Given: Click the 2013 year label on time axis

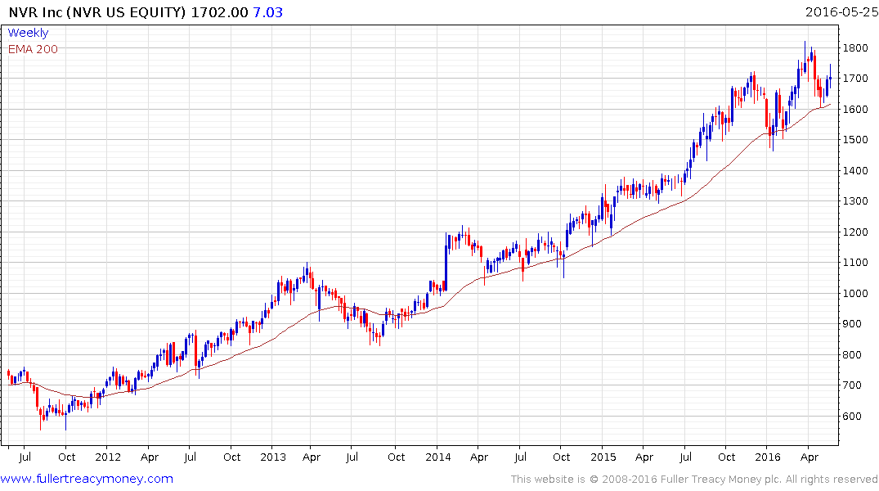Looking at the screenshot, I should (273, 457).
